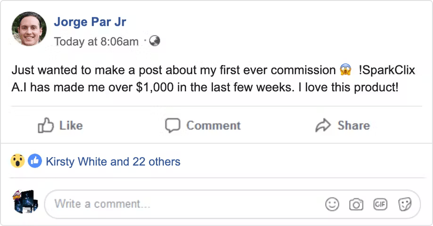
Task: Click the commenter avatar beside comment box
Action: pos(25,202)
